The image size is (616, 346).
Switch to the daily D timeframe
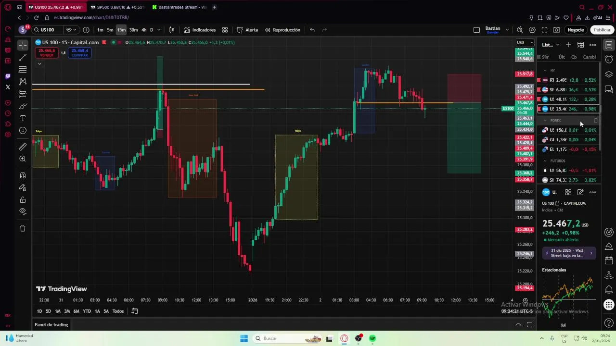click(x=151, y=30)
